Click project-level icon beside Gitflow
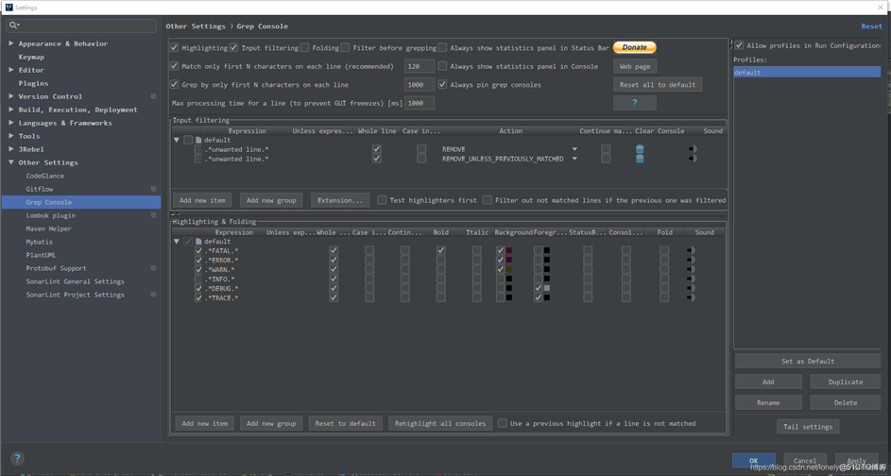 click(x=153, y=189)
